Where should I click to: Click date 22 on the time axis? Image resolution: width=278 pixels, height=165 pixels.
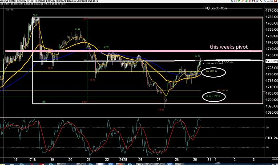[107, 160]
